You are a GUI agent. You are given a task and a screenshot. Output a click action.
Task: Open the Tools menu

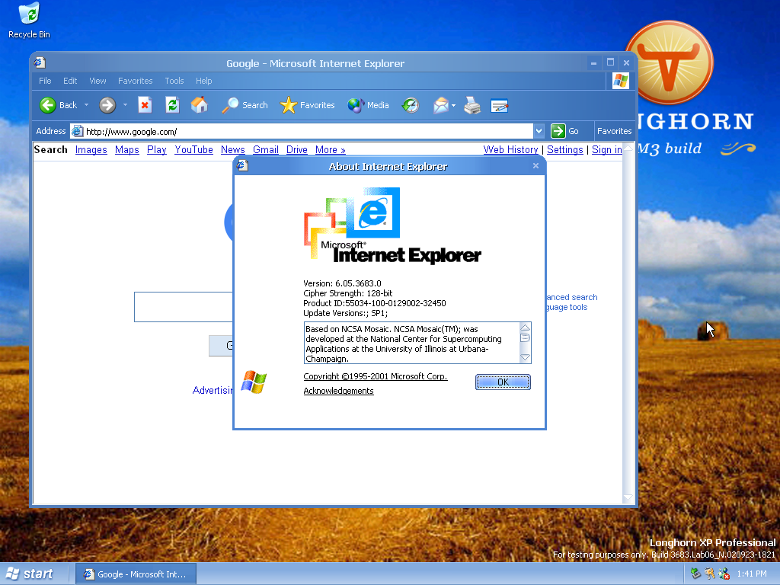174,81
